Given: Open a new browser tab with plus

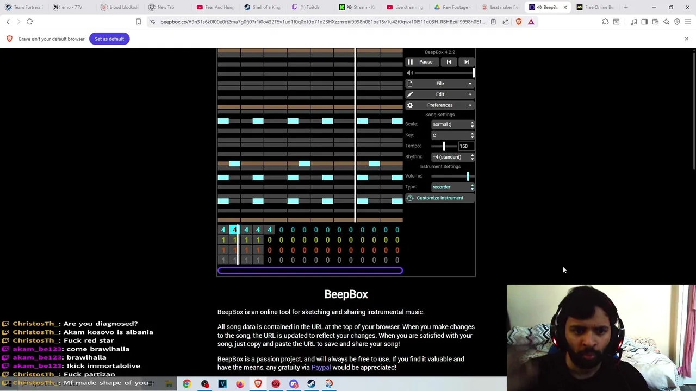Looking at the screenshot, I should tap(626, 7).
